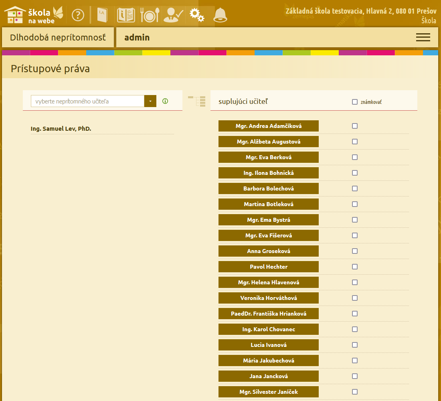Open the help question mark icon

[x=78, y=15]
